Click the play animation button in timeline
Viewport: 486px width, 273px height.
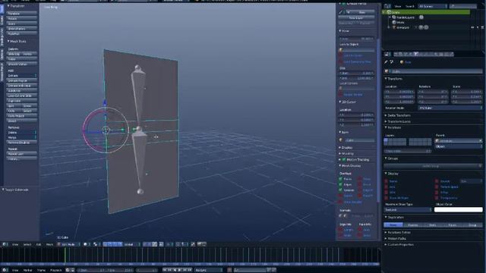tap(180, 270)
